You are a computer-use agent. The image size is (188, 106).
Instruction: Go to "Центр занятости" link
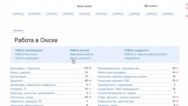click(80, 58)
